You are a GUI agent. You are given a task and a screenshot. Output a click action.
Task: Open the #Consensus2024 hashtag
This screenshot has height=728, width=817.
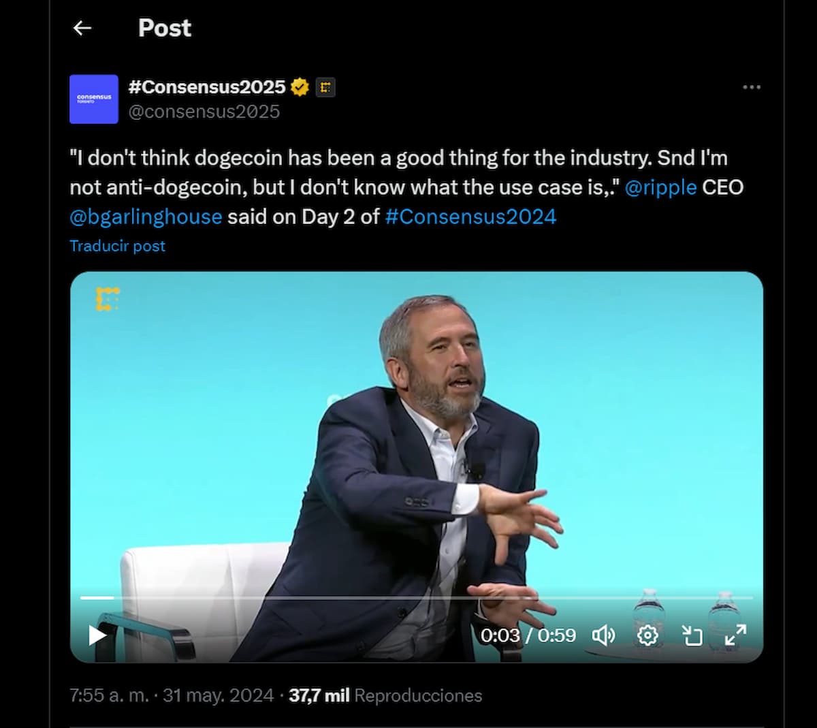click(470, 217)
